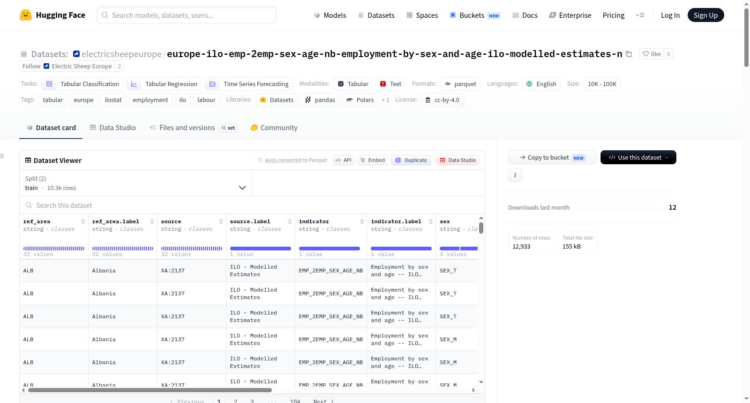Sort the source column

[x=221, y=221]
